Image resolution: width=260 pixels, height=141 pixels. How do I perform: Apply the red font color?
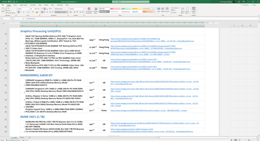[x=37, y=12]
